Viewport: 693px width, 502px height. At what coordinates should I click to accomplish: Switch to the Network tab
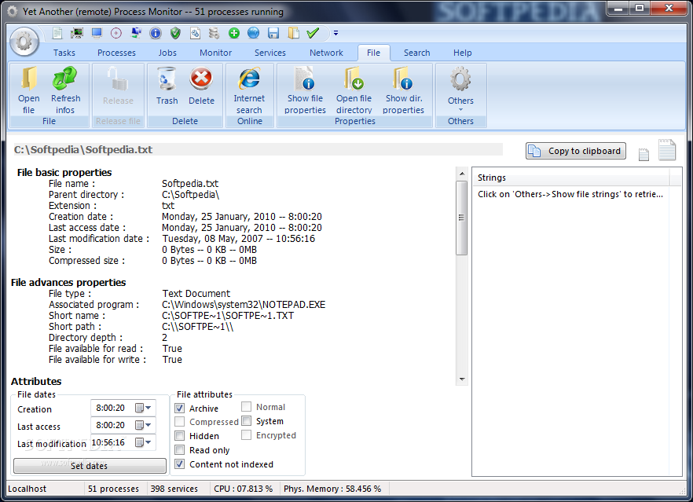pyautogui.click(x=326, y=53)
